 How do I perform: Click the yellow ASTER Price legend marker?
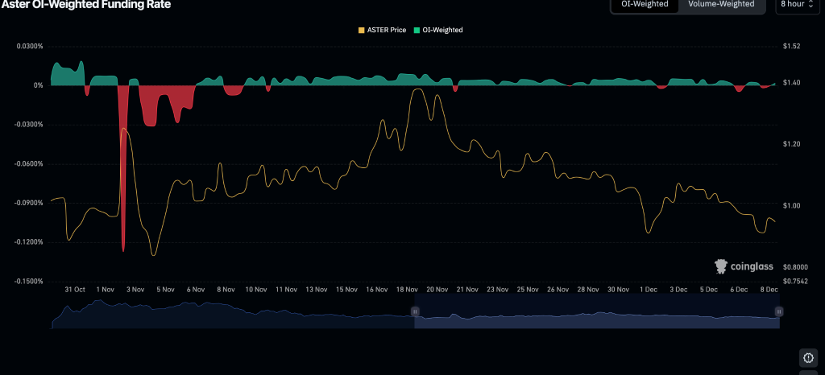(x=362, y=30)
